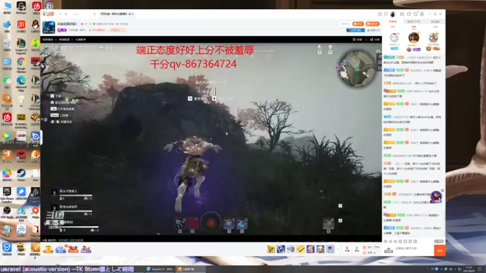Image resolution: width=486 pixels, height=273 pixels.
Task: Click the report link above the video
Action: (x=357, y=39)
